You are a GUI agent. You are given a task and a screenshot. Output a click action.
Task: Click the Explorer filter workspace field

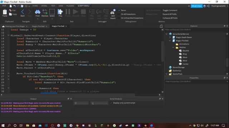point(196,30)
